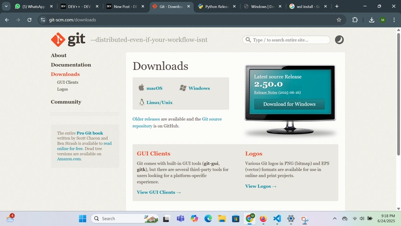Focus the site search input field
Image resolution: width=401 pixels, height=226 pixels.
[286, 40]
